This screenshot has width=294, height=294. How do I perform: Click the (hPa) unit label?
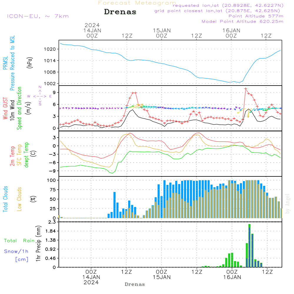30,63
